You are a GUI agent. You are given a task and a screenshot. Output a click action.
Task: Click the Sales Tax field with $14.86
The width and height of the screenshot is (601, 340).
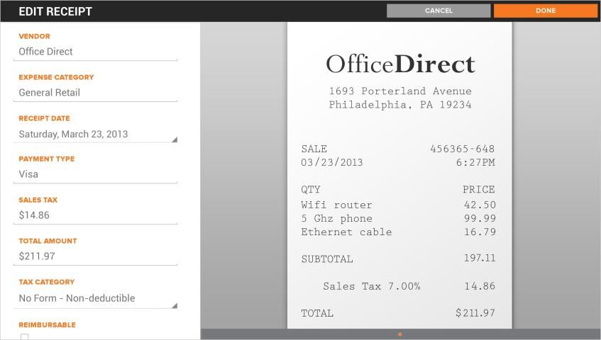(x=95, y=215)
